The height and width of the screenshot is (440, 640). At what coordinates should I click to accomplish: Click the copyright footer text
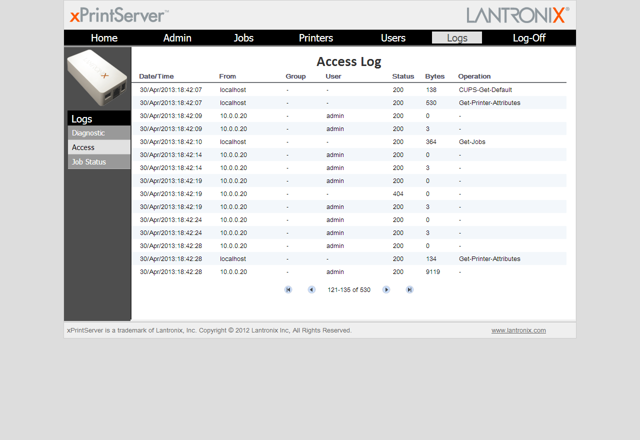209,330
